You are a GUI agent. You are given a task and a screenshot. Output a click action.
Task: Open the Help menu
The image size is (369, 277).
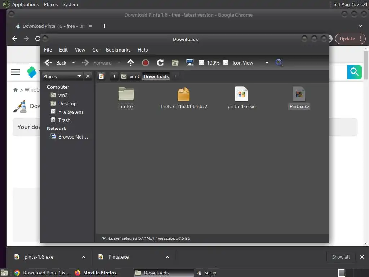143,50
